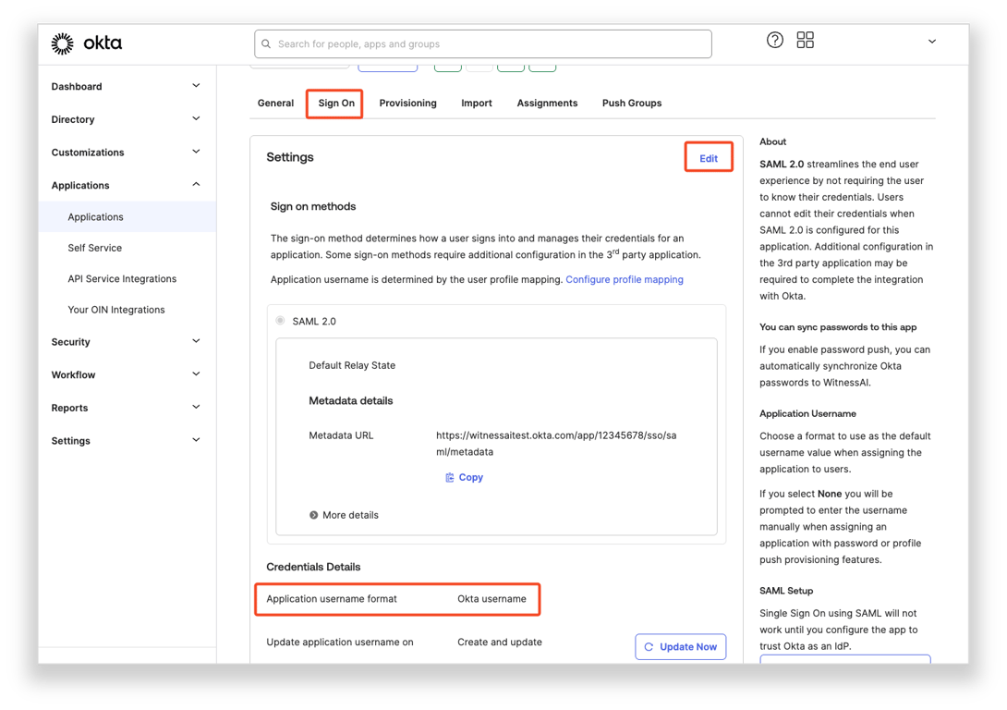Switch to the Push Groups tab

(x=632, y=104)
